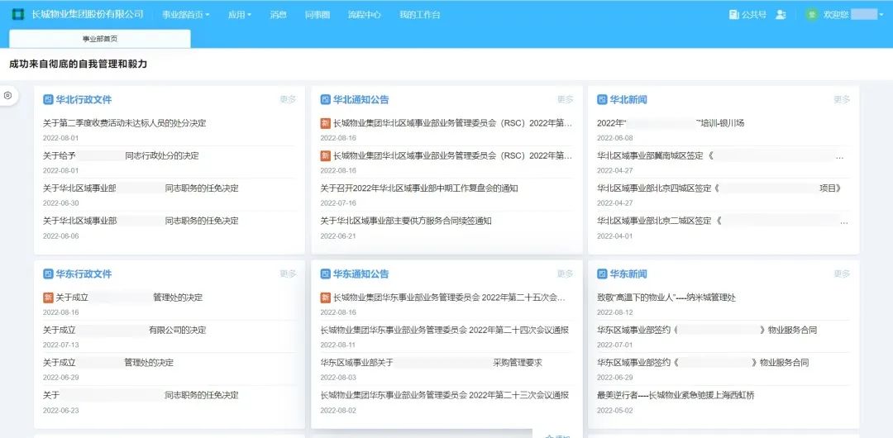Click the icon beside 华北通知公告 heading
The height and width of the screenshot is (438, 893).
325,100
